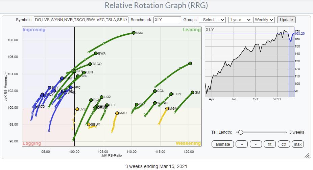Click the KMX data point marker

(x=134, y=33)
